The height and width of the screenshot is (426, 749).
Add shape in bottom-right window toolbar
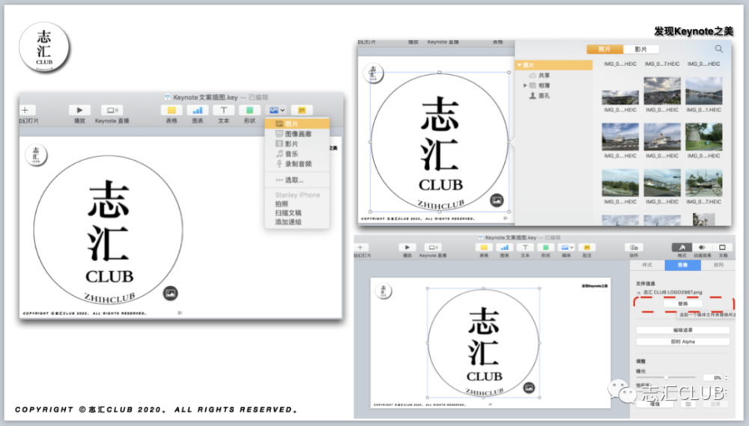(545, 247)
